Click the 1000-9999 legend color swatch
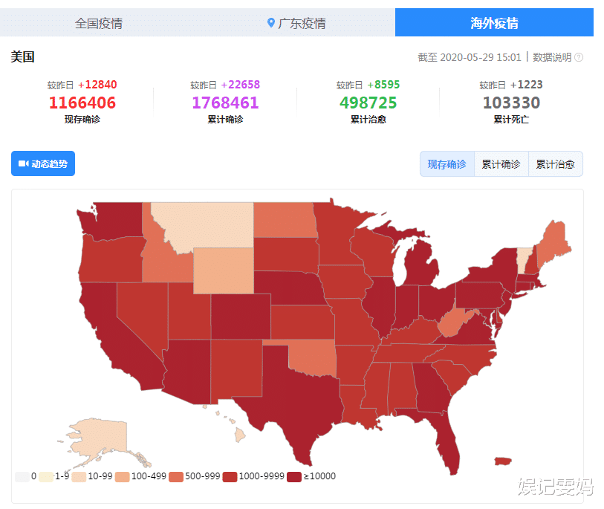 [x=227, y=476]
